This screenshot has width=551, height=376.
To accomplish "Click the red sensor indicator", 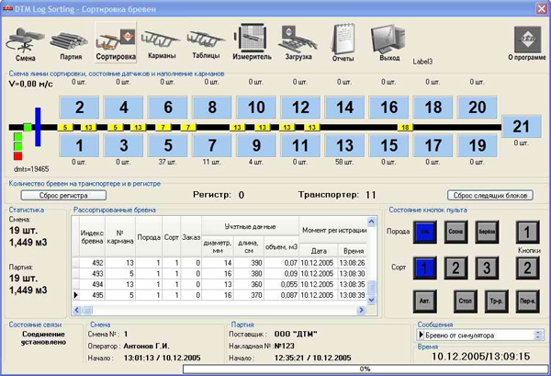I will click(18, 155).
